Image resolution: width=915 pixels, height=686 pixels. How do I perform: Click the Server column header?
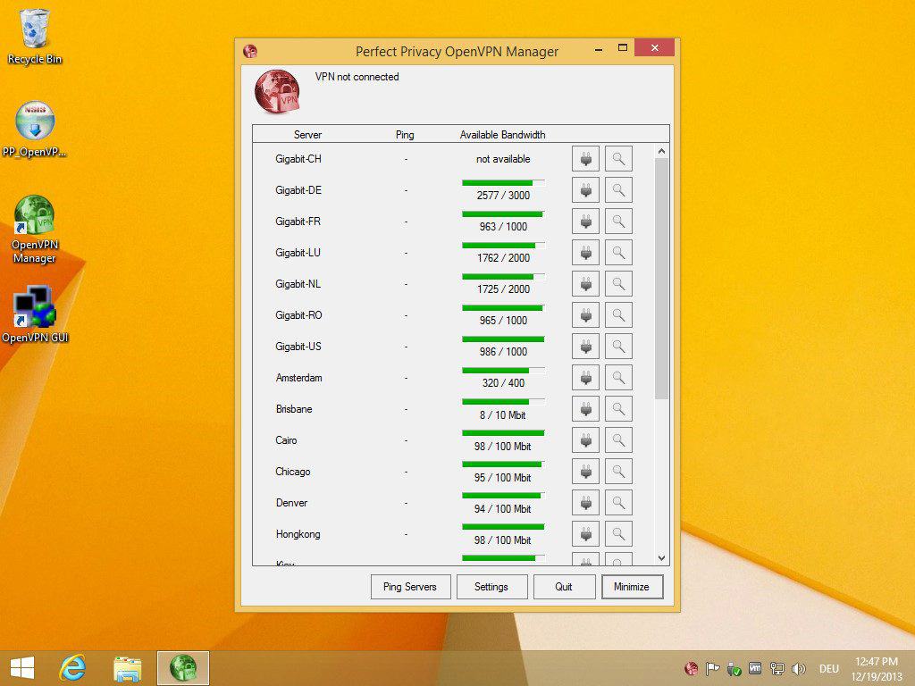pyautogui.click(x=307, y=135)
